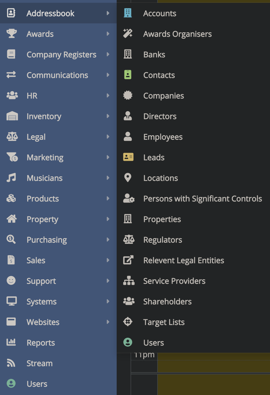Expand the HR submenu arrow

click(x=108, y=95)
